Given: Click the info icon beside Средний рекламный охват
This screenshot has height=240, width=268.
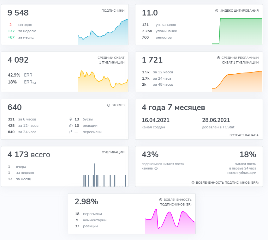Looking at the screenshot, I should [218, 58].
